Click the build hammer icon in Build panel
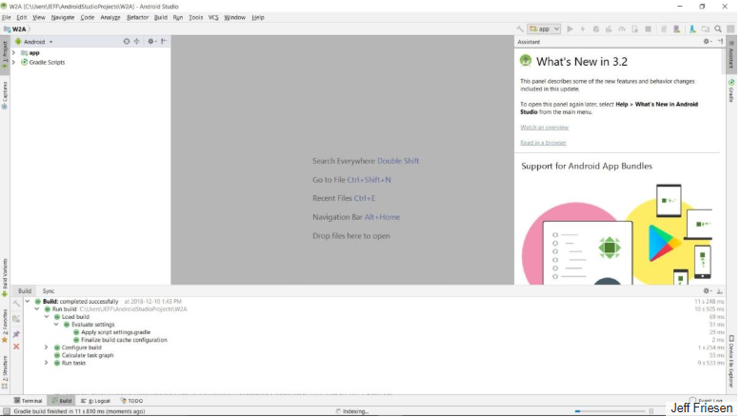 click(16, 304)
